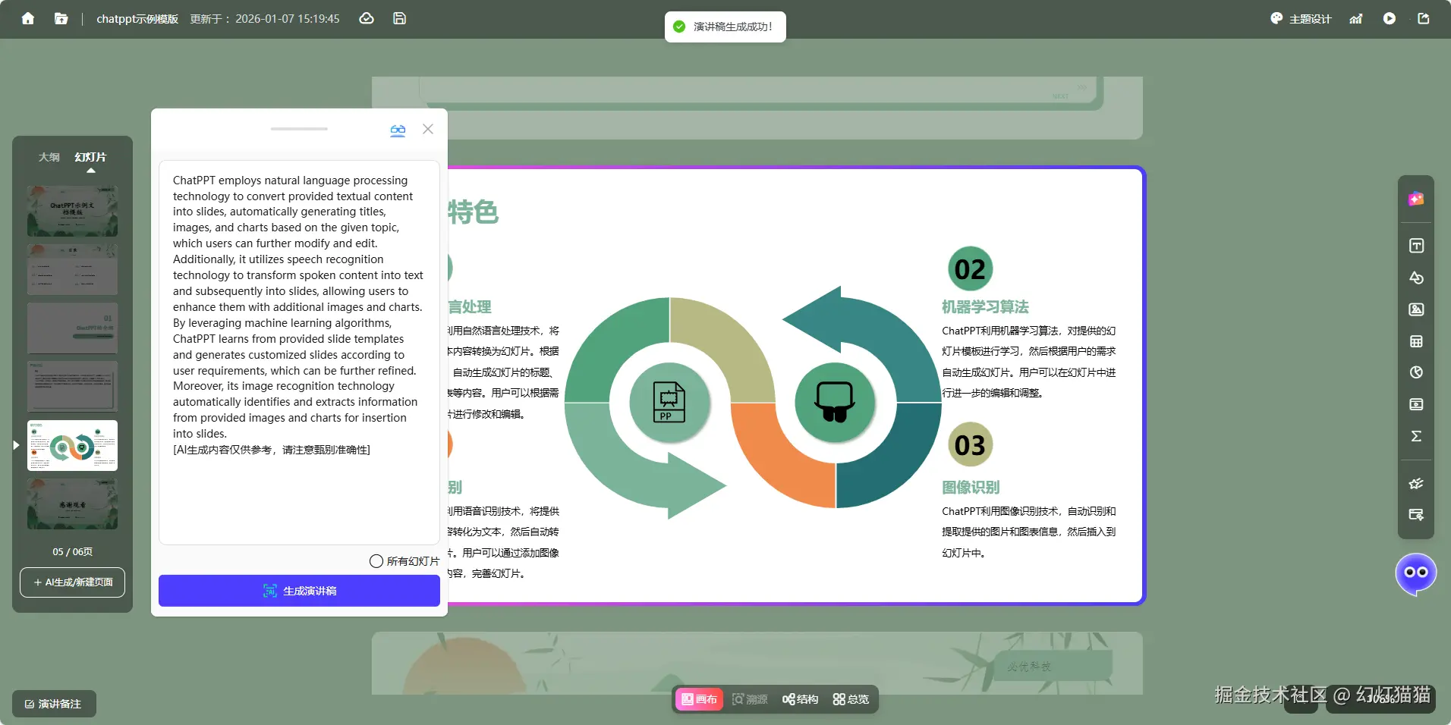Open the file folder icon in top bar
Viewport: 1451px width, 725px height.
[61, 18]
